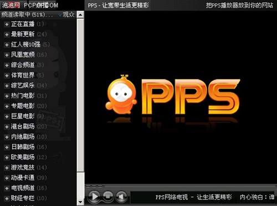Expand the 日韩剧场 category
The width and height of the screenshot is (277, 206).
[7, 147]
